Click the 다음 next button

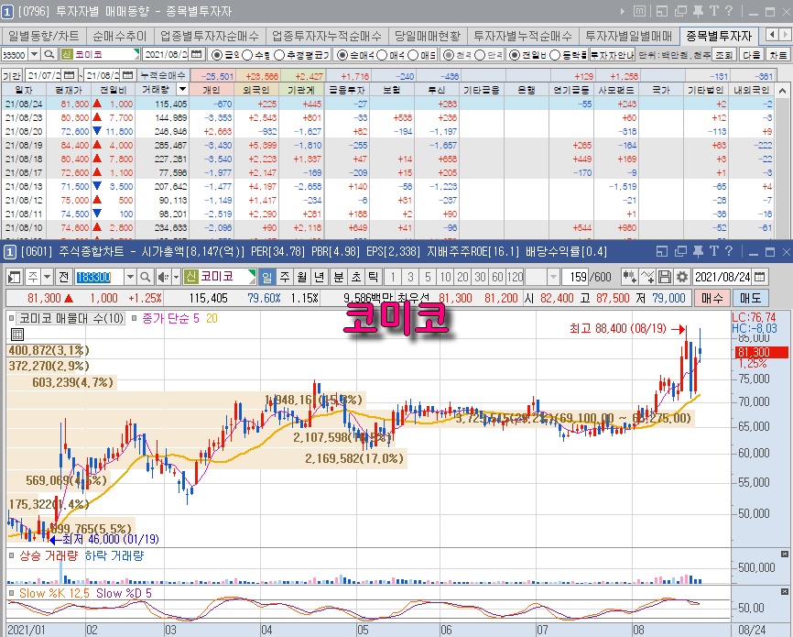coord(752,54)
